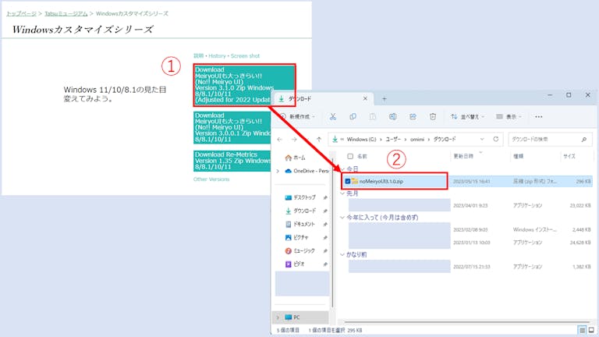Open ビデオ in the navigation pane

click(x=295, y=264)
